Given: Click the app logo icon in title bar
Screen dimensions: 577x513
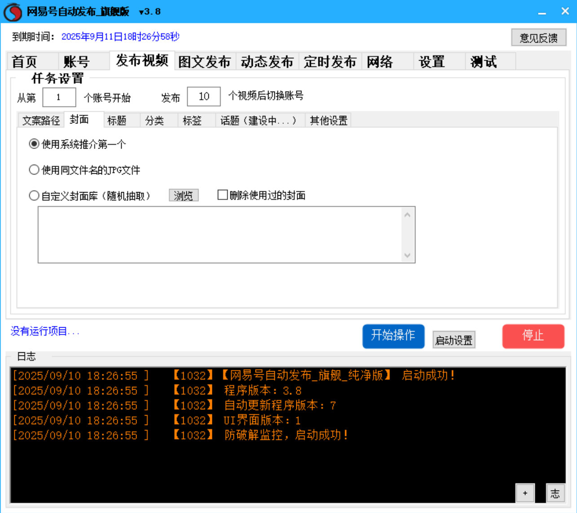Looking at the screenshot, I should coord(13,11).
